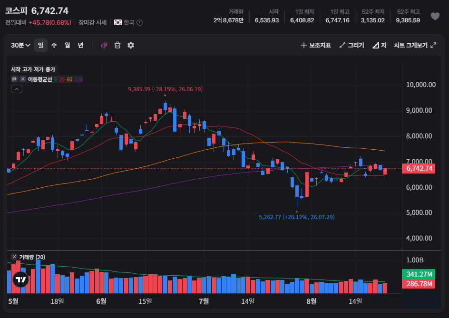Click the high marker 9,385.59 annotation
Viewport: 449px width, 318px height.
[165, 89]
